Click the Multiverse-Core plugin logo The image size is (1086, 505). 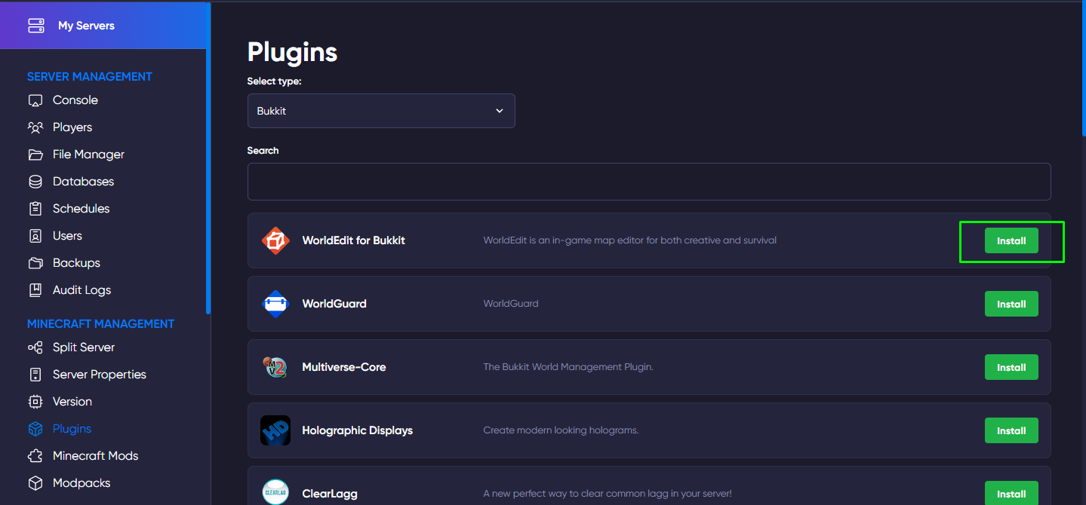pyautogui.click(x=275, y=367)
